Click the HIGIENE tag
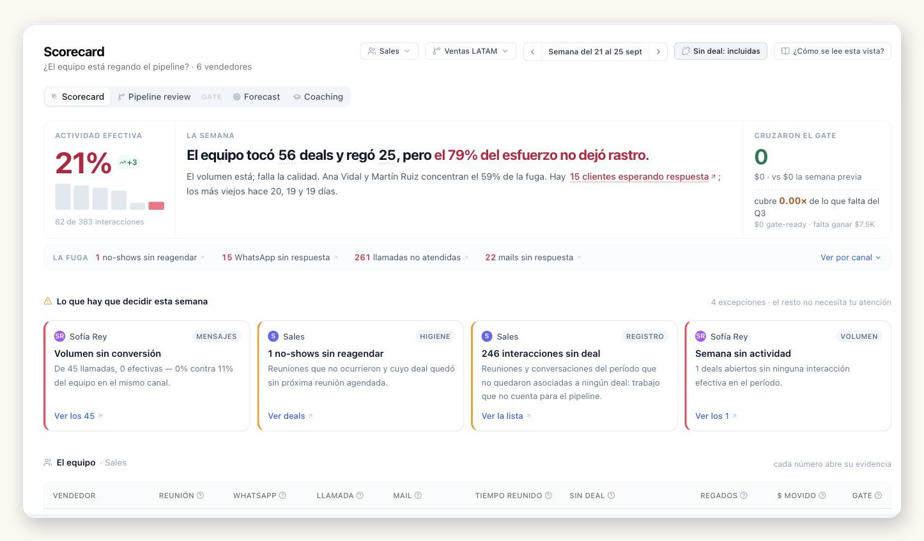 (435, 336)
